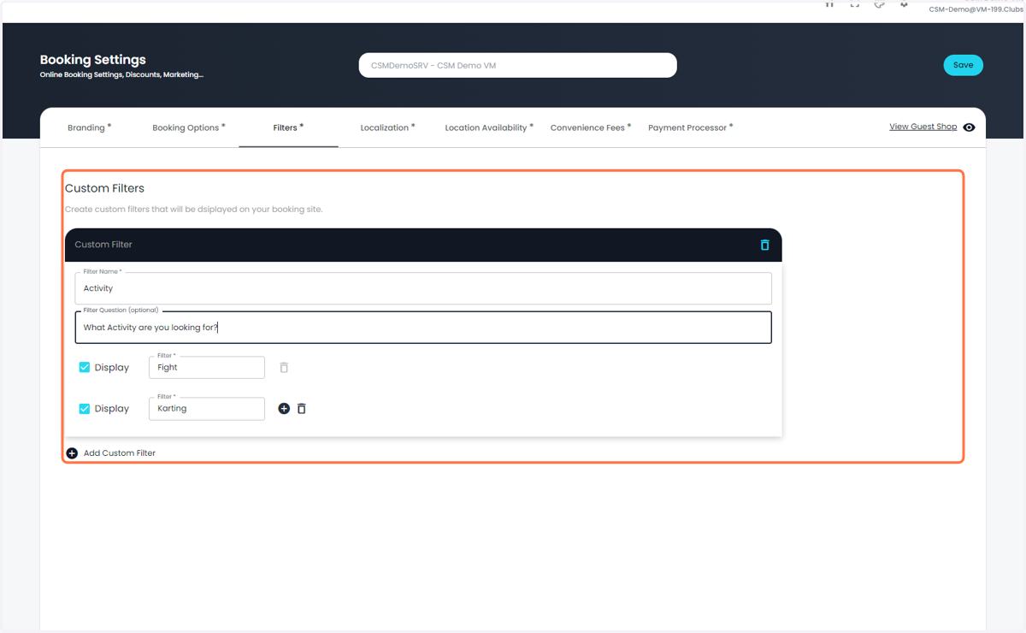Click Add Custom Filter

click(x=111, y=453)
